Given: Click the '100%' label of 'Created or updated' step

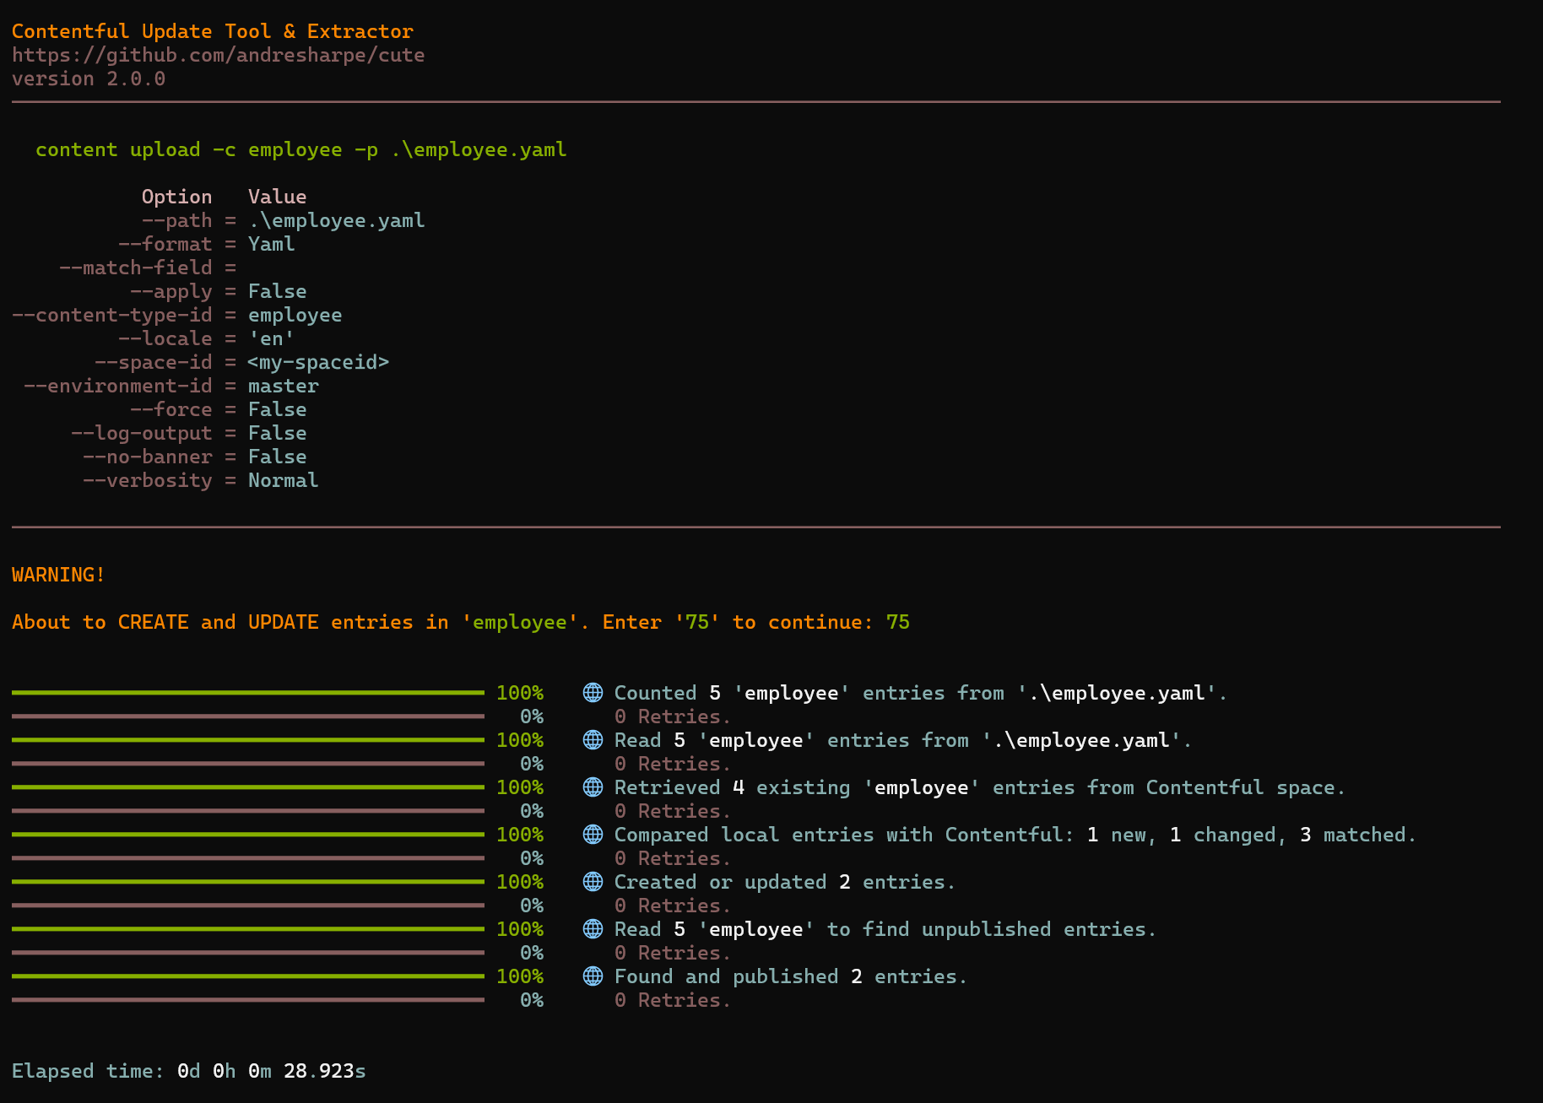Looking at the screenshot, I should pos(520,882).
